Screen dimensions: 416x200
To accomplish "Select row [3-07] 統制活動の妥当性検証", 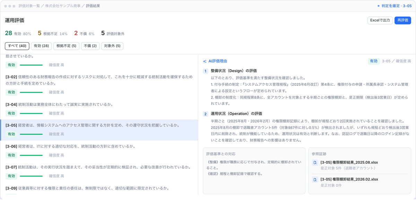I will coord(99,172).
